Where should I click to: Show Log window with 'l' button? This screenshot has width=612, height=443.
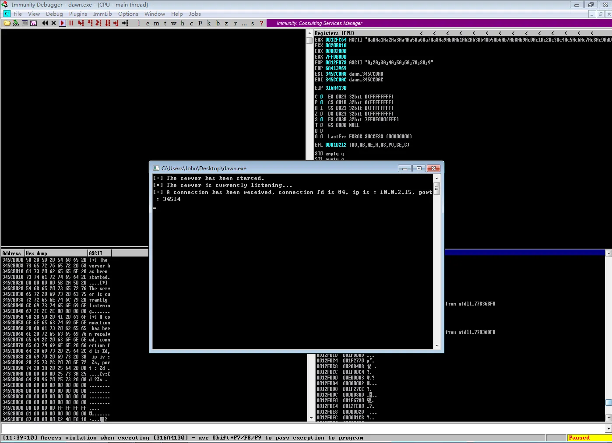(x=139, y=23)
